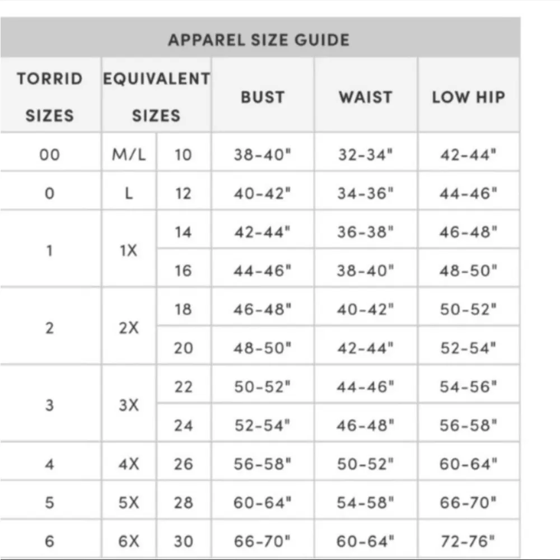This screenshot has width=560, height=560.
Task: Select the WAIST column header
Action: pyautogui.click(x=366, y=97)
